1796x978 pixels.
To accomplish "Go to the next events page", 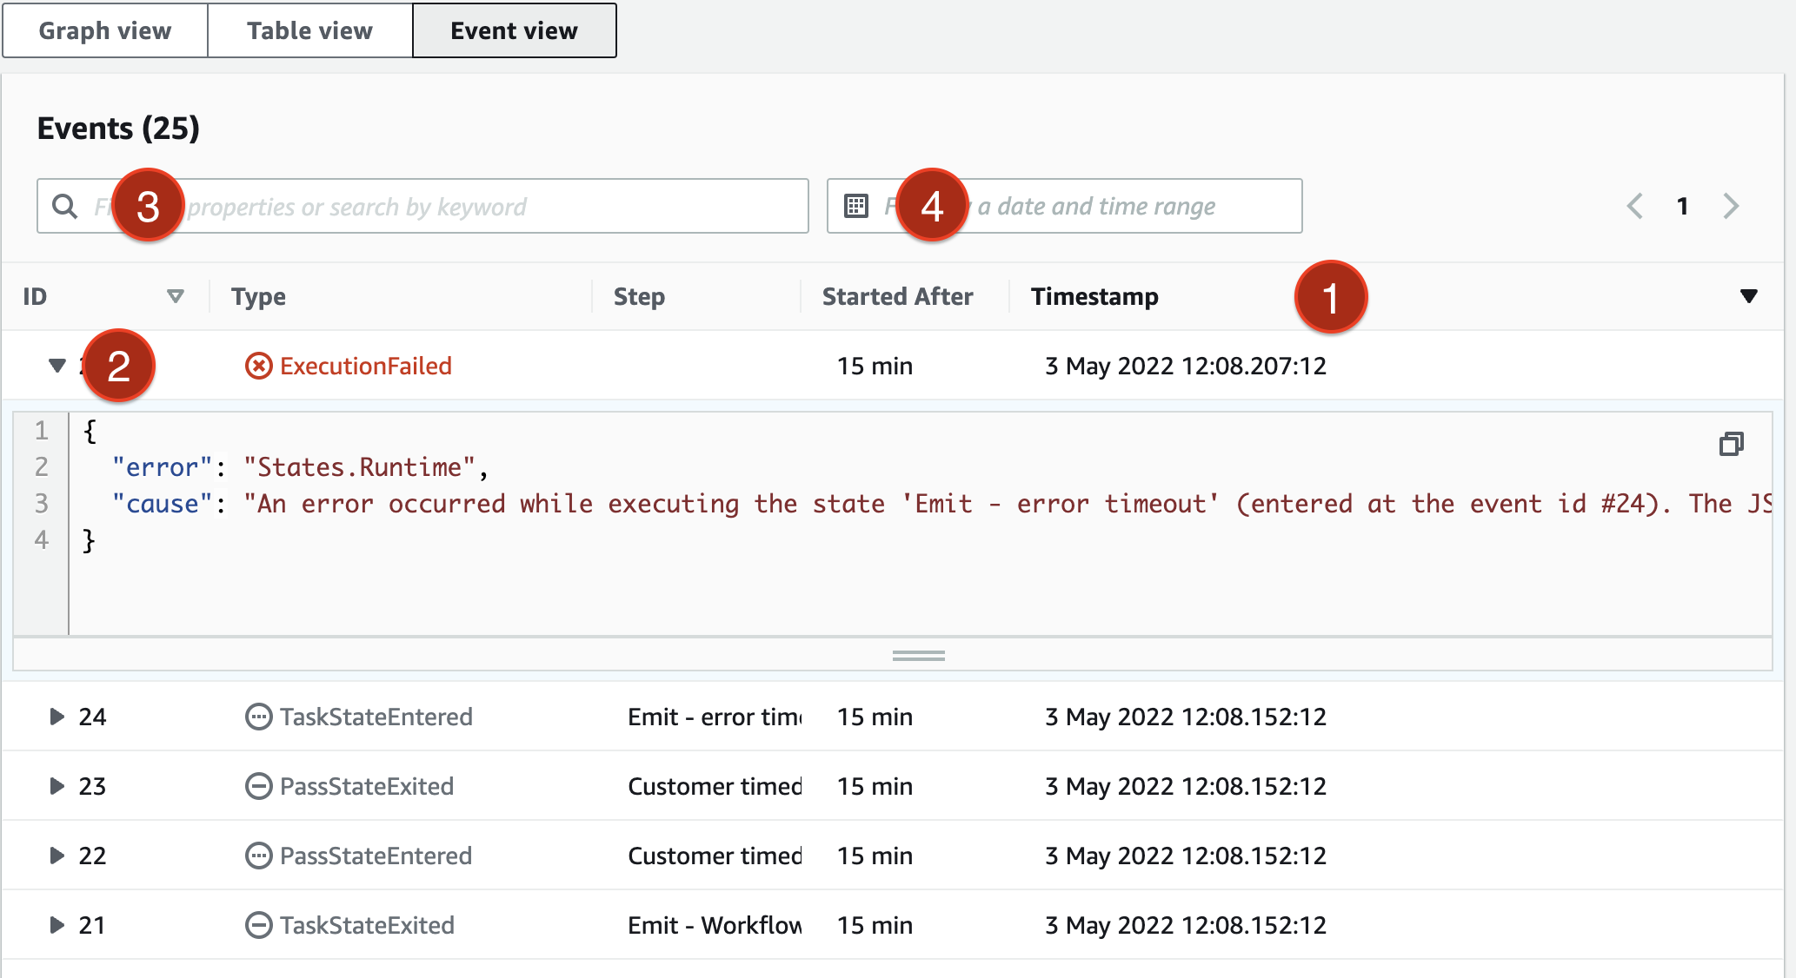I will coord(1731,206).
